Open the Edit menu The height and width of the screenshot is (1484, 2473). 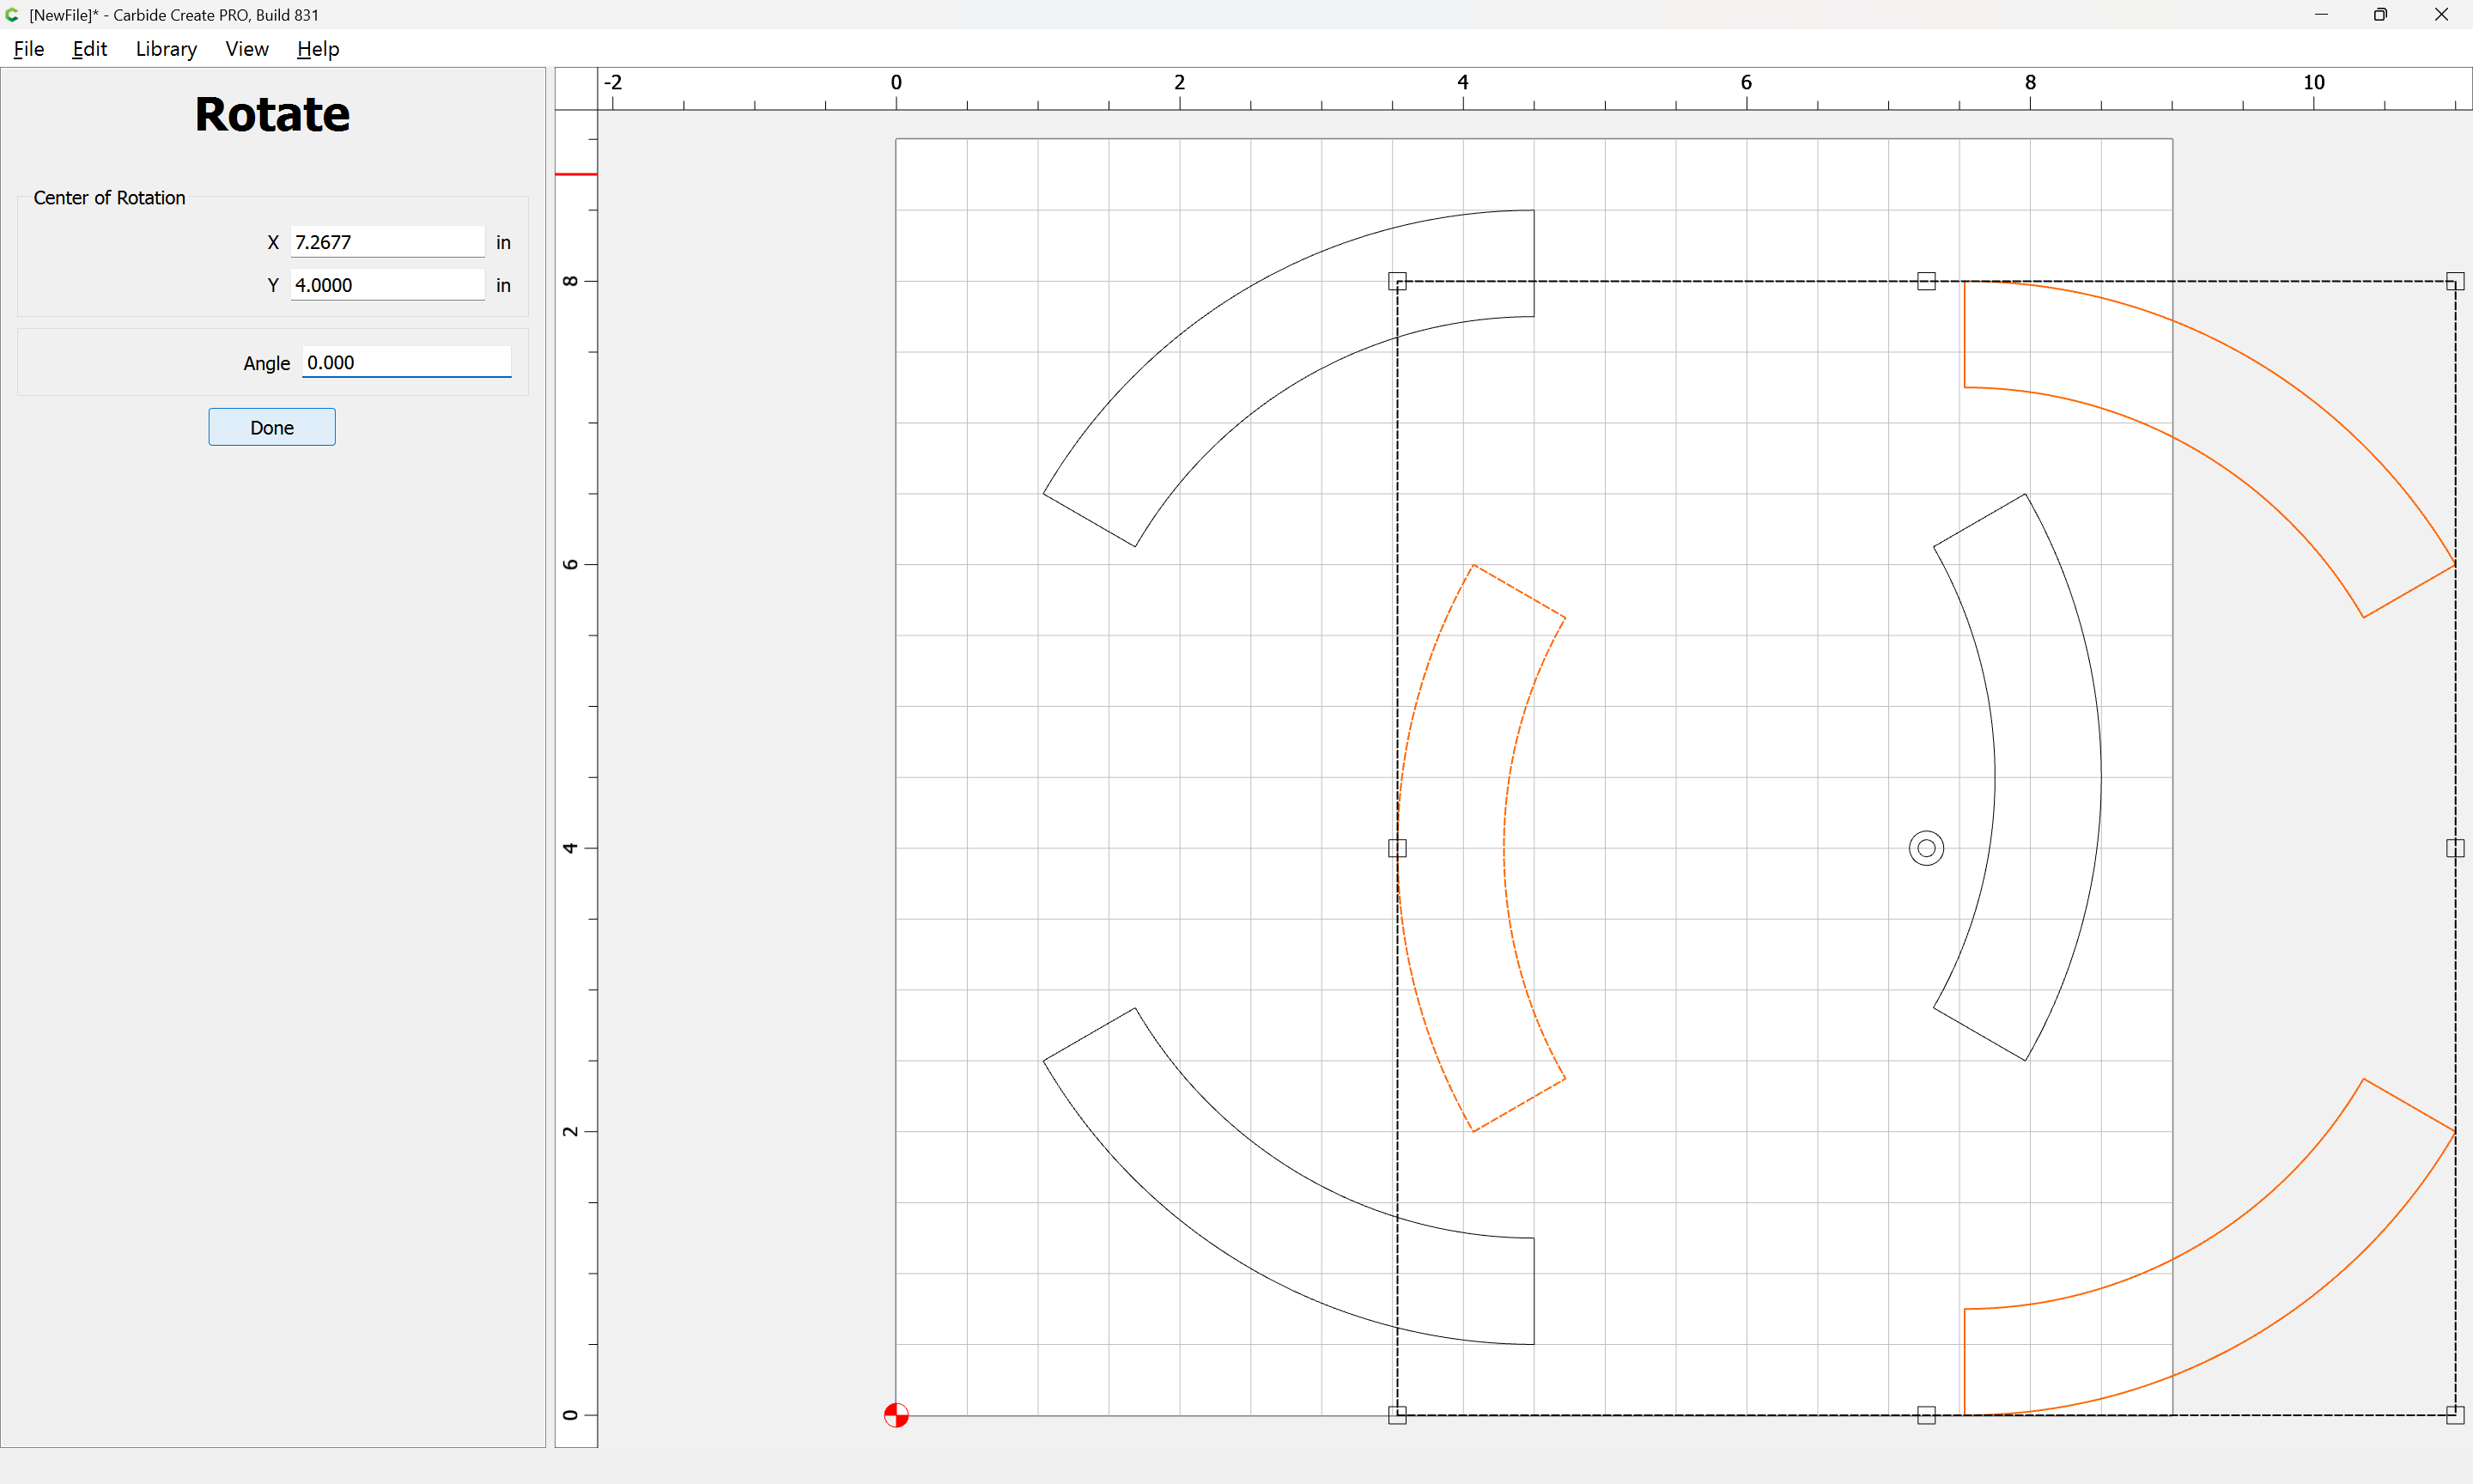tap(89, 49)
